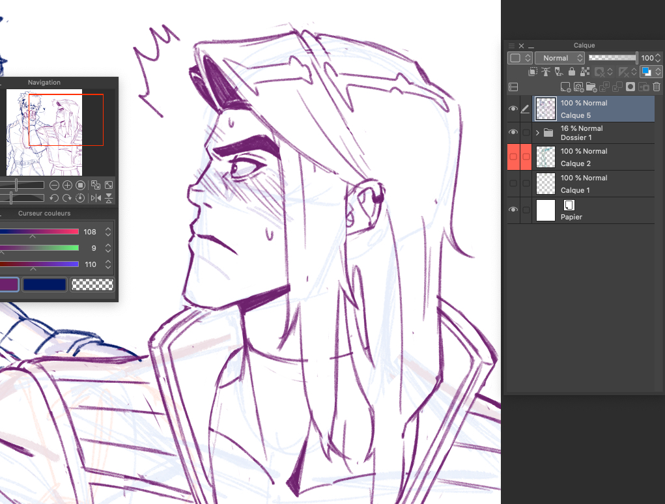Image resolution: width=665 pixels, height=504 pixels.
Task: Delete the selected layer with trash icon
Action: point(657,87)
